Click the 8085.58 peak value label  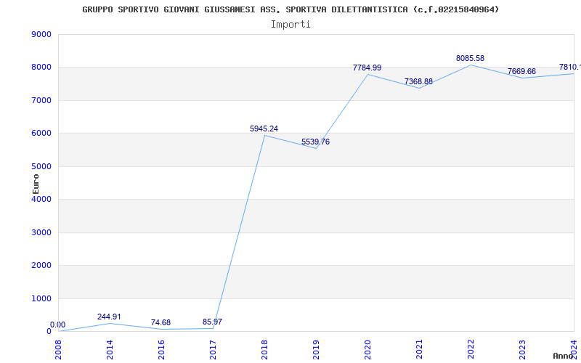coord(470,58)
